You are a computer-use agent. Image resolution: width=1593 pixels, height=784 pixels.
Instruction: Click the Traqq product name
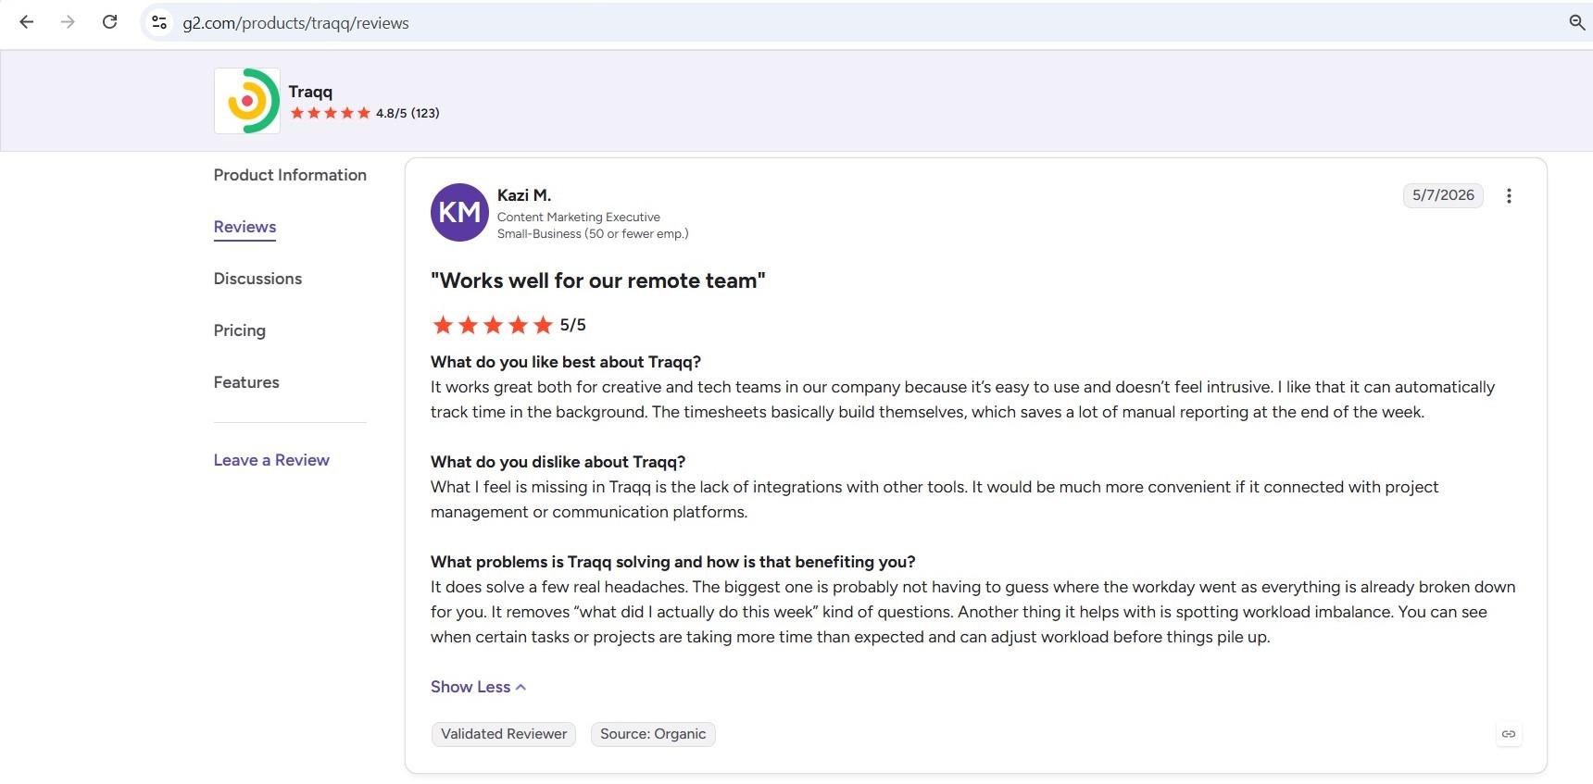pos(310,92)
